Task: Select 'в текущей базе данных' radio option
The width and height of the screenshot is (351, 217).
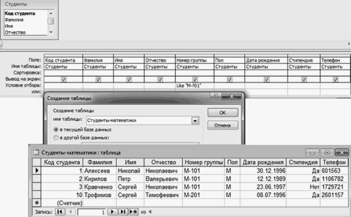Action: [56, 130]
